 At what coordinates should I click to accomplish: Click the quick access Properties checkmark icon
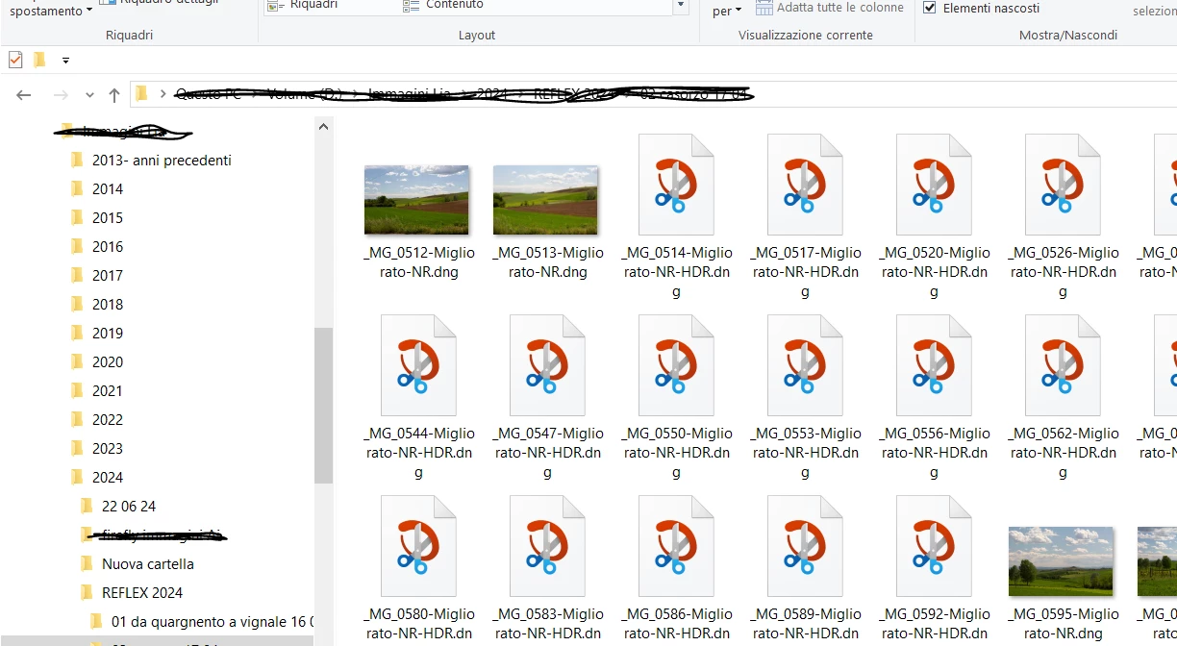(x=15, y=60)
